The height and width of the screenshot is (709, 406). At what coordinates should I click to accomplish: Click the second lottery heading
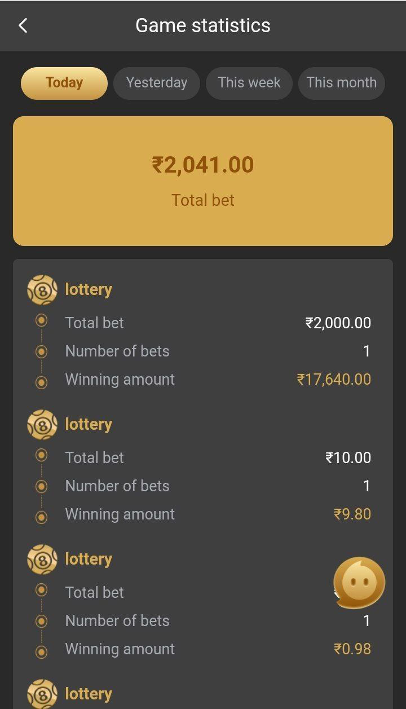point(89,424)
